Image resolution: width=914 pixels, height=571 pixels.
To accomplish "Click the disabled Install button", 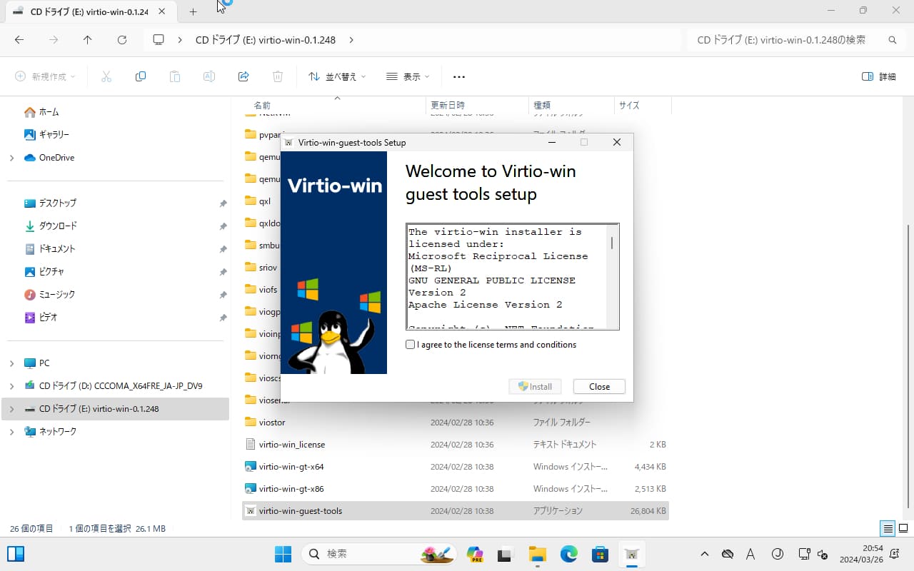I will coord(535,386).
